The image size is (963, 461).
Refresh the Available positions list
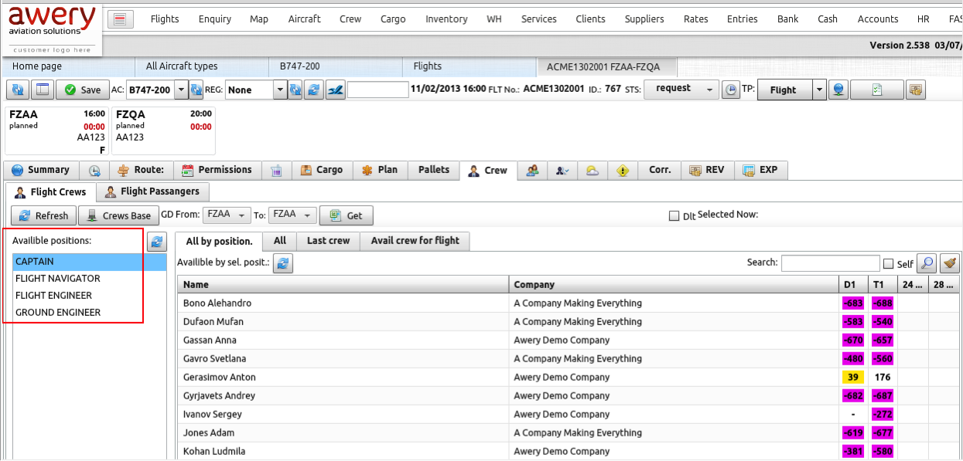click(157, 242)
